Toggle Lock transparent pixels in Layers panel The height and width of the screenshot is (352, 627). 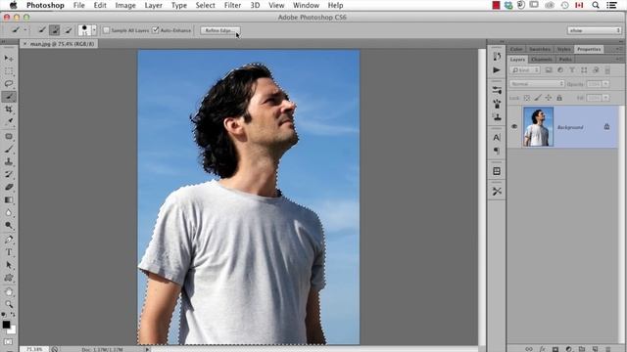tap(527, 98)
